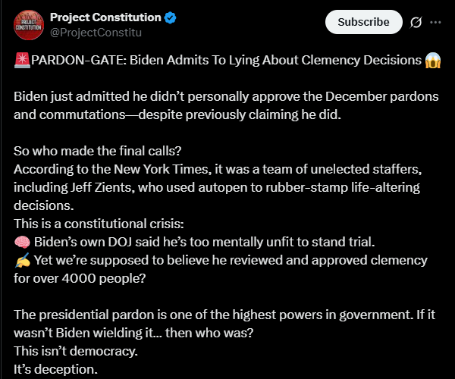Click the pink brain emoji
Viewport: 455px width, 379px height.
coord(21,242)
